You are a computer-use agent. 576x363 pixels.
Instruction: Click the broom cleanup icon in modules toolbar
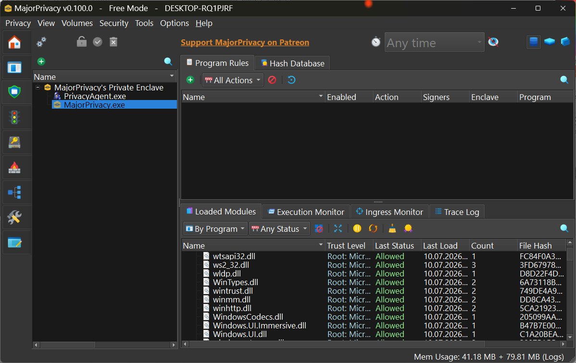[x=392, y=228]
